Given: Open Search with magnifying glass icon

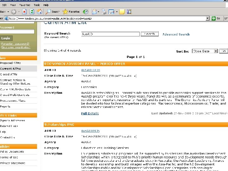Looking at the screenshot, I should click(x=53, y=12).
